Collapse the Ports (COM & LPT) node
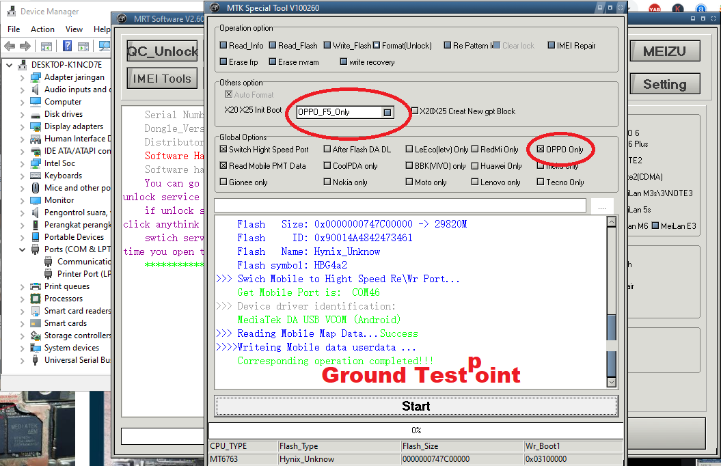 22,249
